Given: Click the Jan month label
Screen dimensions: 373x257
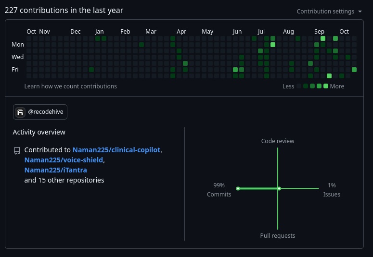Looking at the screenshot, I should 99,32.
